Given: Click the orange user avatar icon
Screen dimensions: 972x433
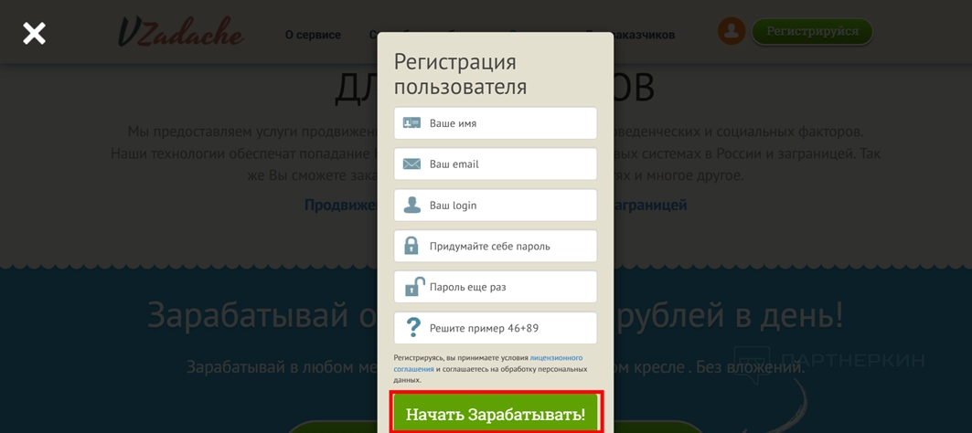Looking at the screenshot, I should [732, 31].
